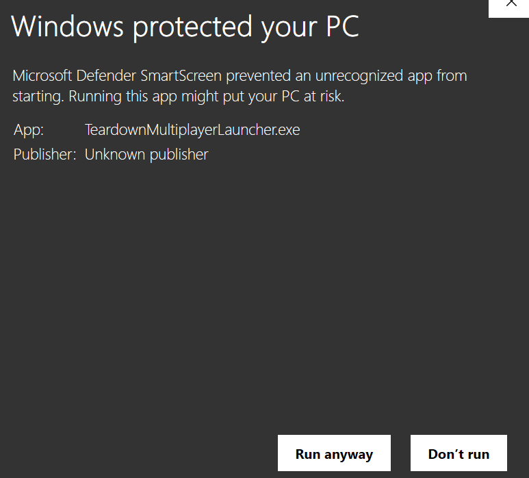Click the word Windows in the title
The image size is (529, 478).
(68, 27)
